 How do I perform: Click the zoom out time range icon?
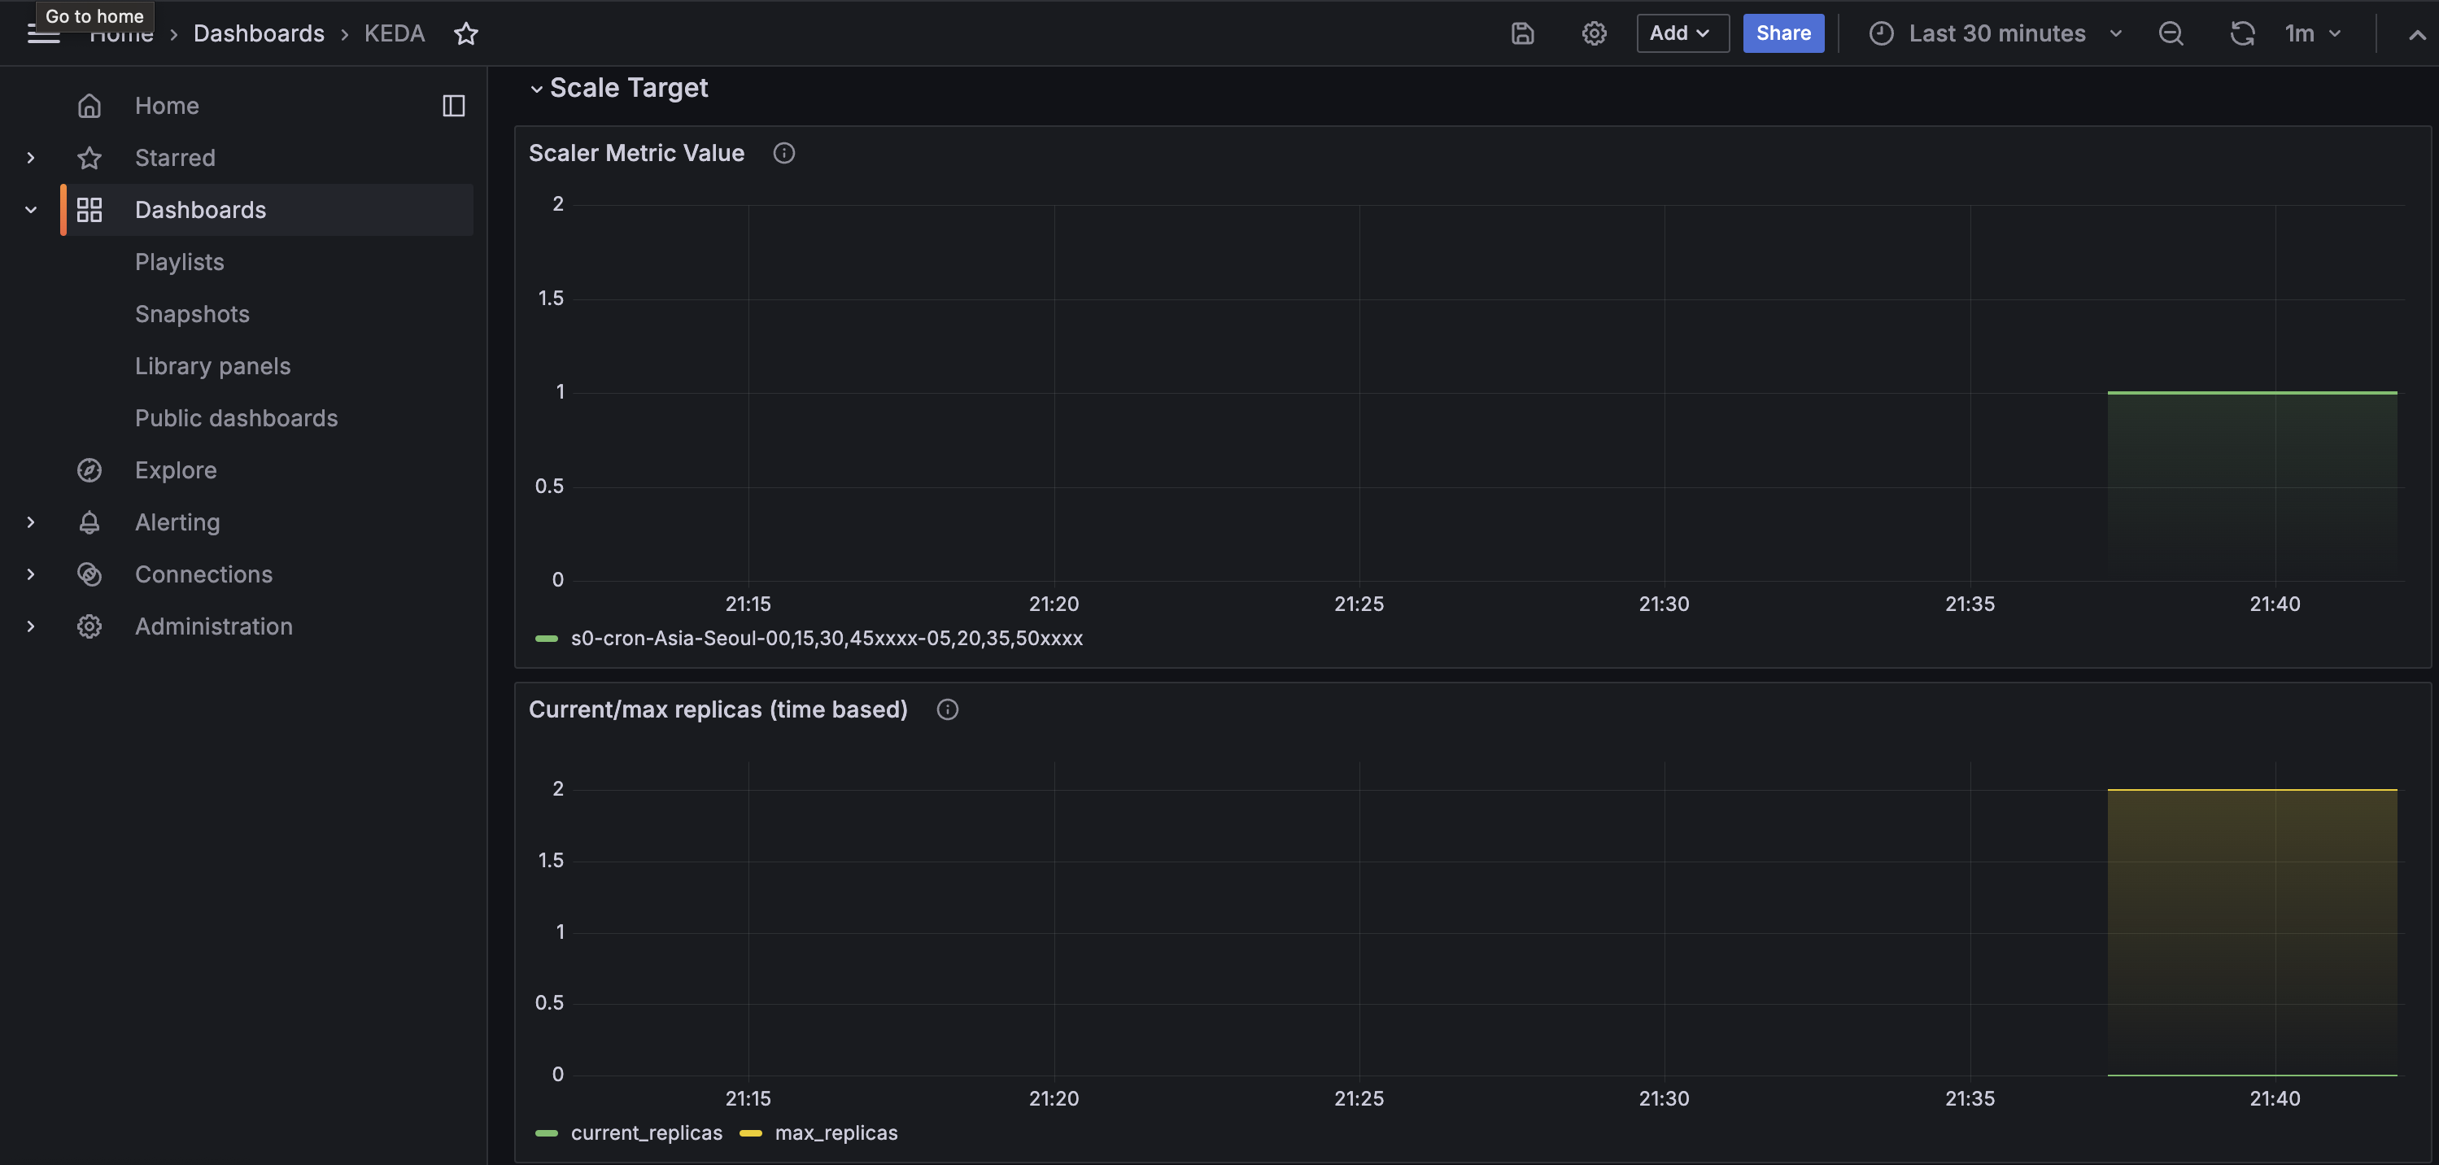point(2170,33)
